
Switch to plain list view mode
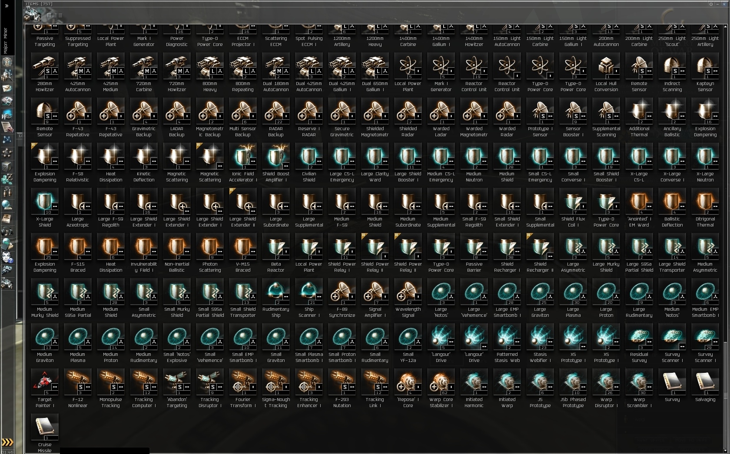point(60,15)
